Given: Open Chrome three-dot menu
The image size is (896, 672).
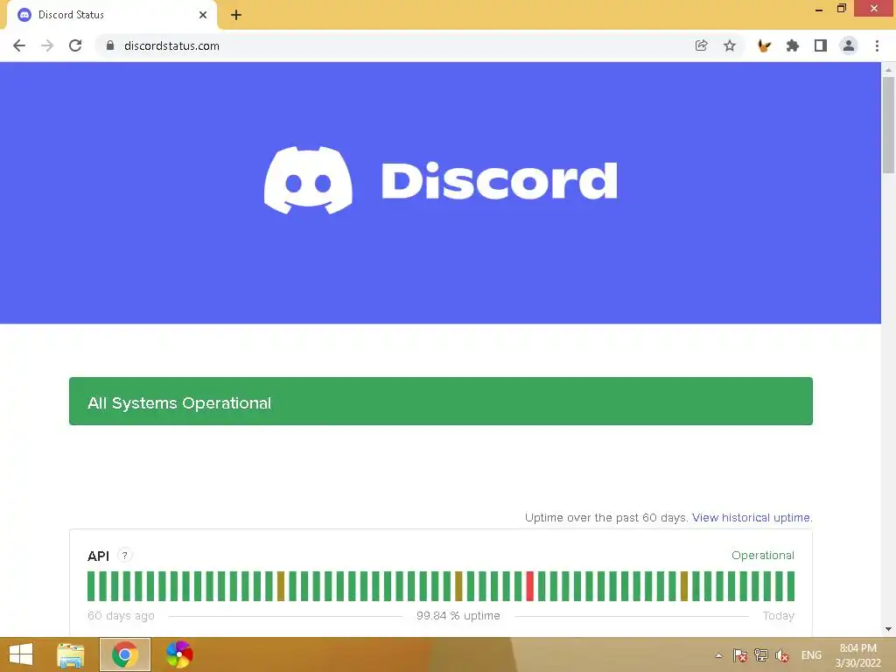Looking at the screenshot, I should [877, 45].
